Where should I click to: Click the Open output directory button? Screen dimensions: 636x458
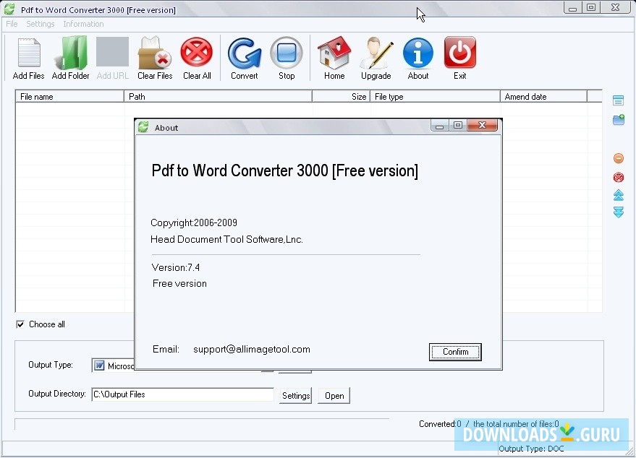334,396
